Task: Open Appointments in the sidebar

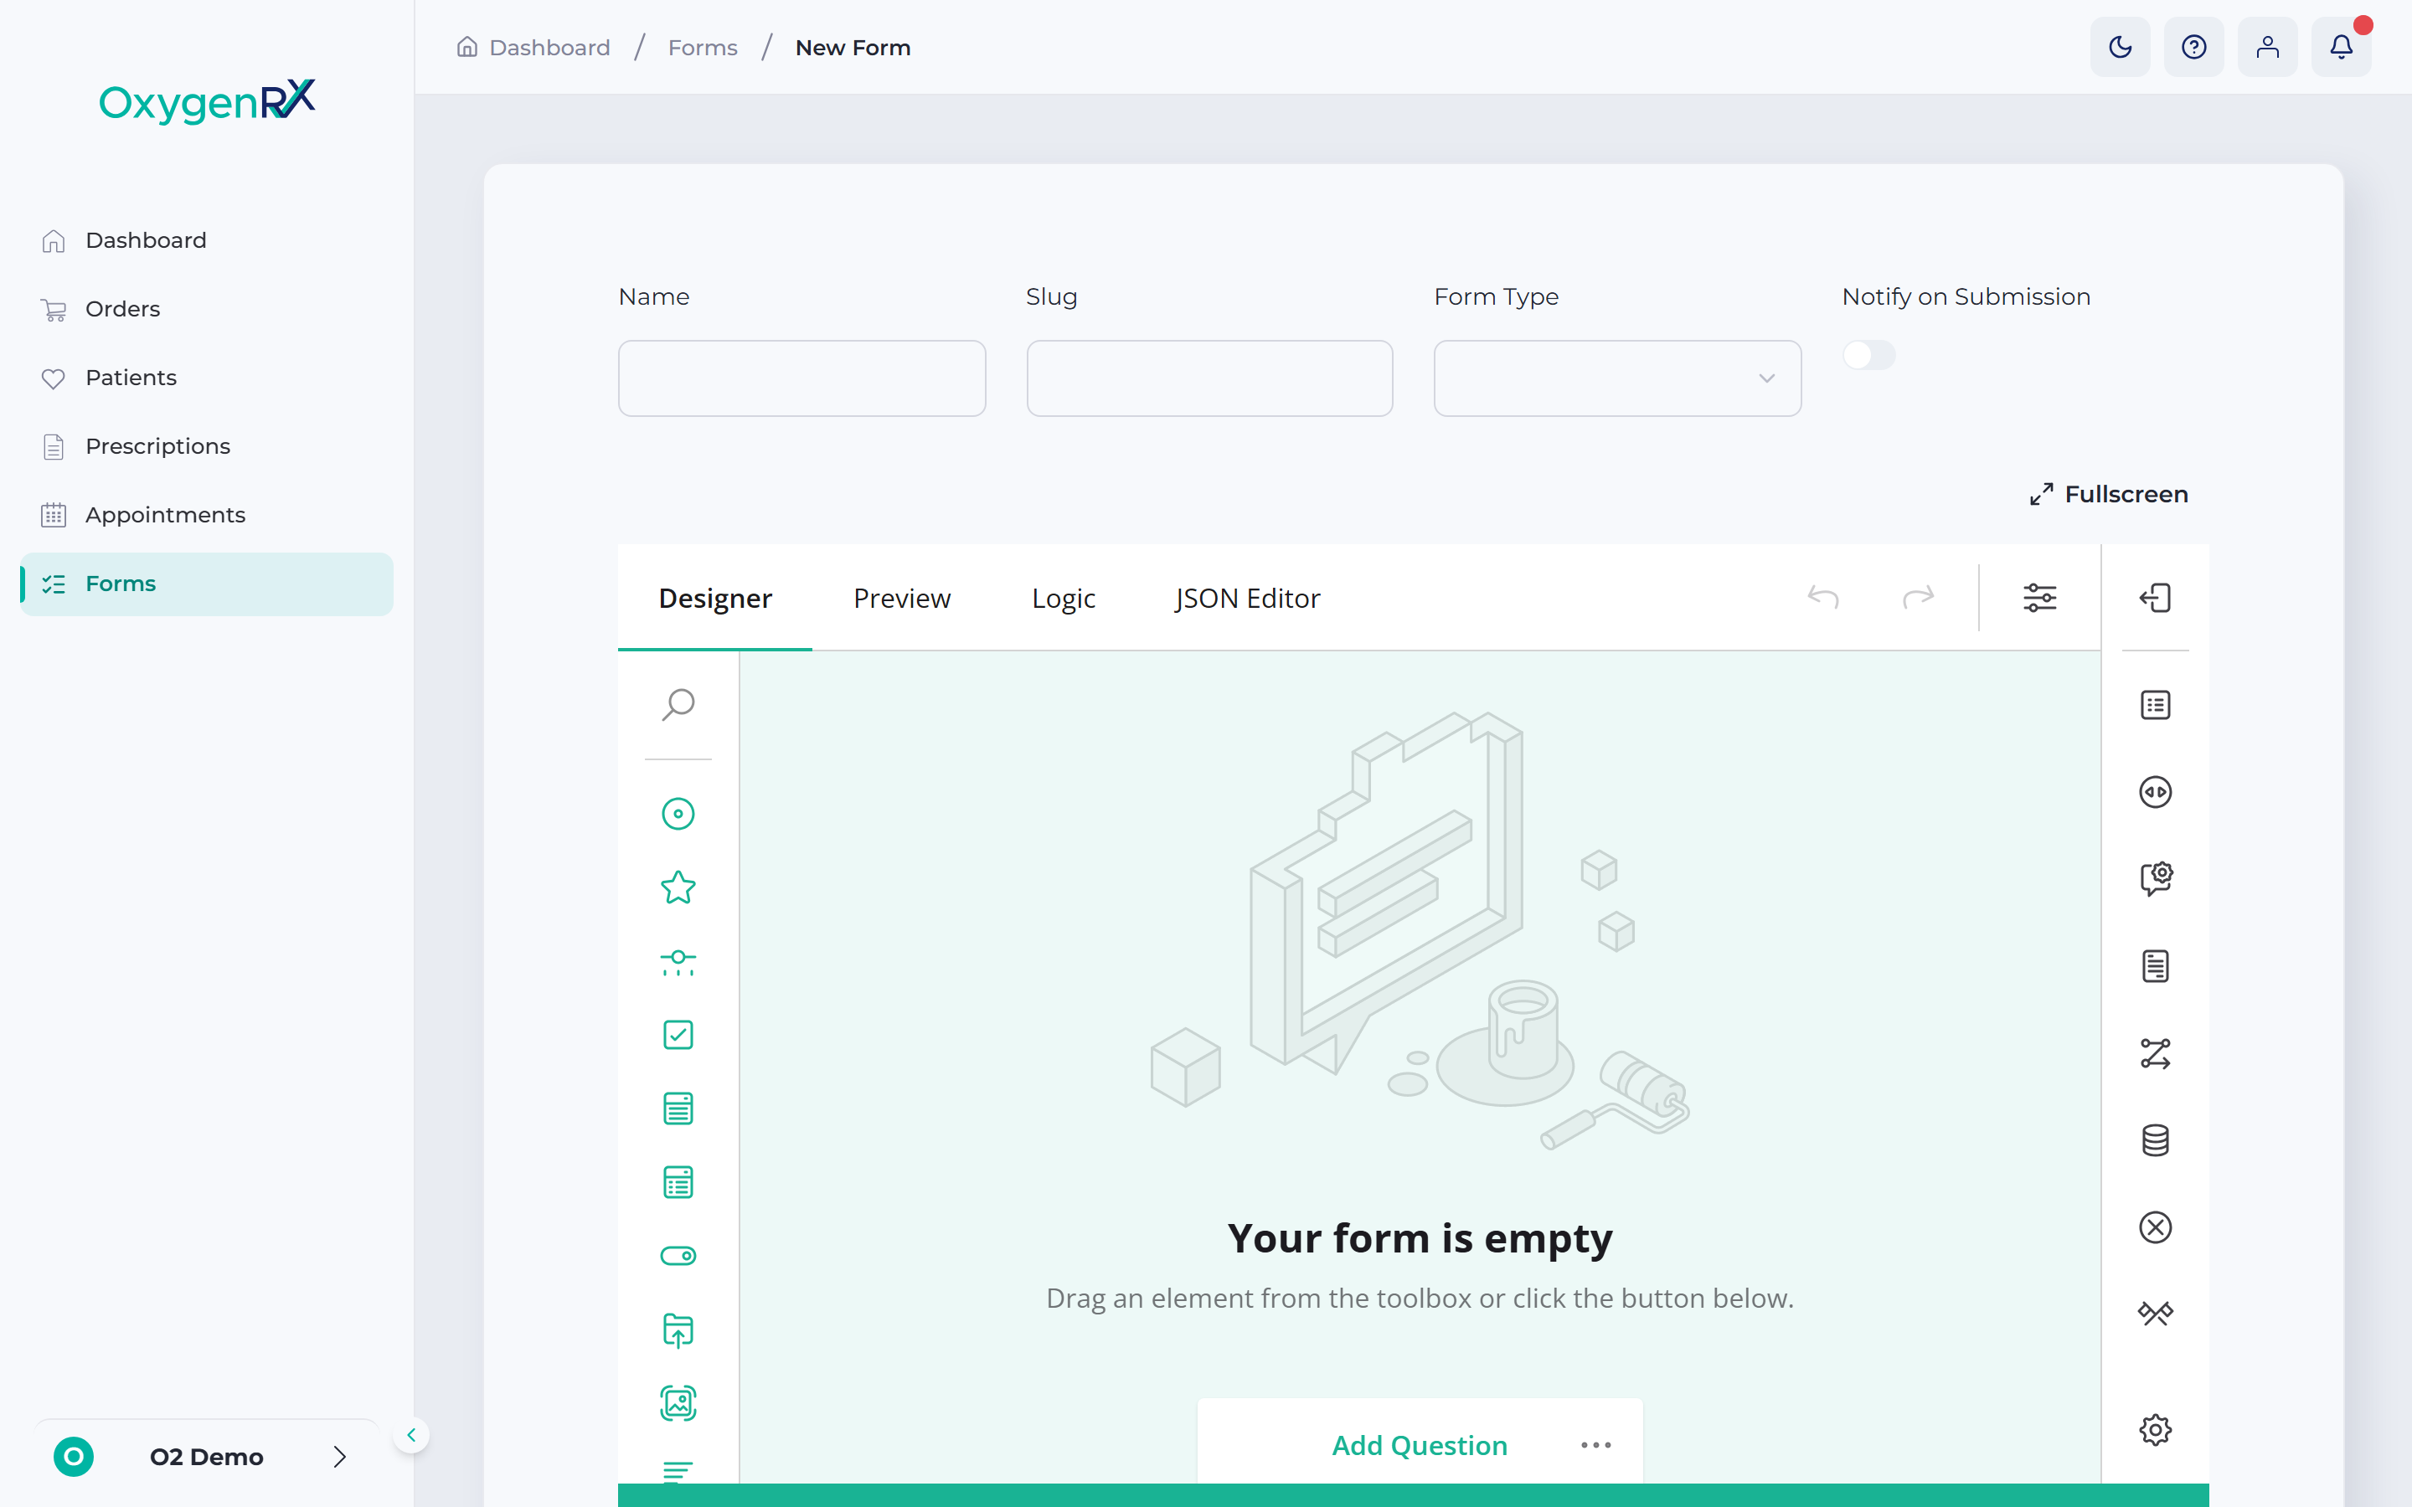Action: [206, 515]
